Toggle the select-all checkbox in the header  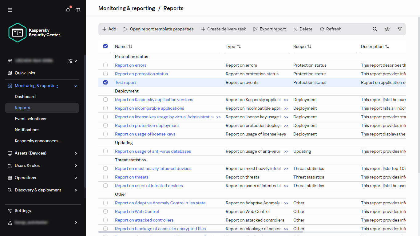pyautogui.click(x=105, y=46)
